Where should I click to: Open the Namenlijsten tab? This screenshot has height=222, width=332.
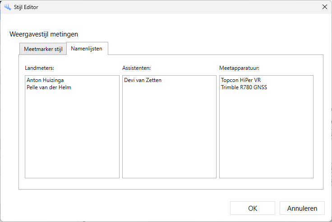click(87, 49)
